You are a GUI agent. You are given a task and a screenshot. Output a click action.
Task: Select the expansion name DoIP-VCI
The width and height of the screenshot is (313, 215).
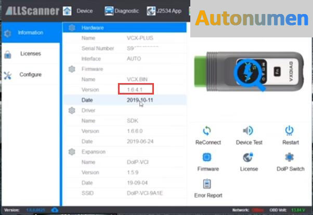(138, 162)
